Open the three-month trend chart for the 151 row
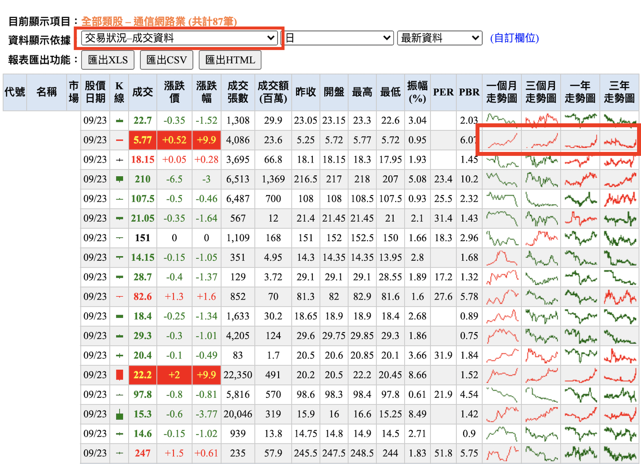This screenshot has height=464, width=641. pos(541,238)
